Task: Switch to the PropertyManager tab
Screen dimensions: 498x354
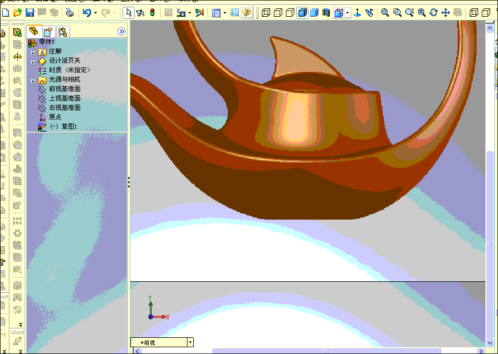Action: point(48,32)
